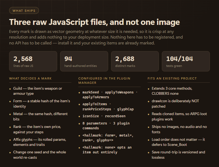Click the 'FITS AN EXISTING PROJECT' heading
Viewport: 219px width, 167px height.
coord(172,78)
